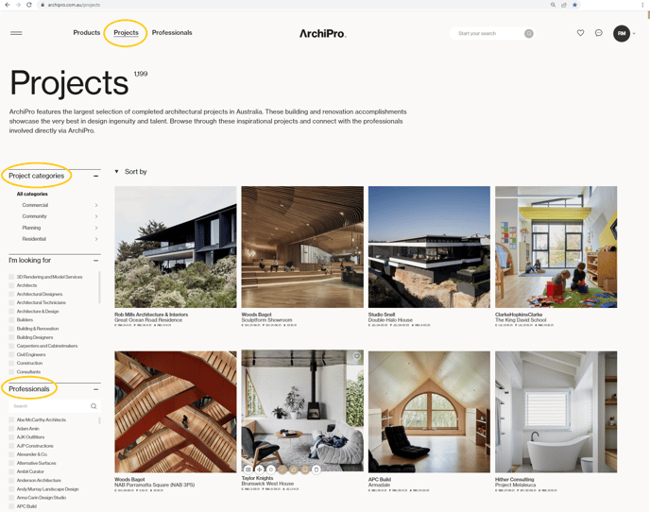Select All categories in the sidebar

32,194
